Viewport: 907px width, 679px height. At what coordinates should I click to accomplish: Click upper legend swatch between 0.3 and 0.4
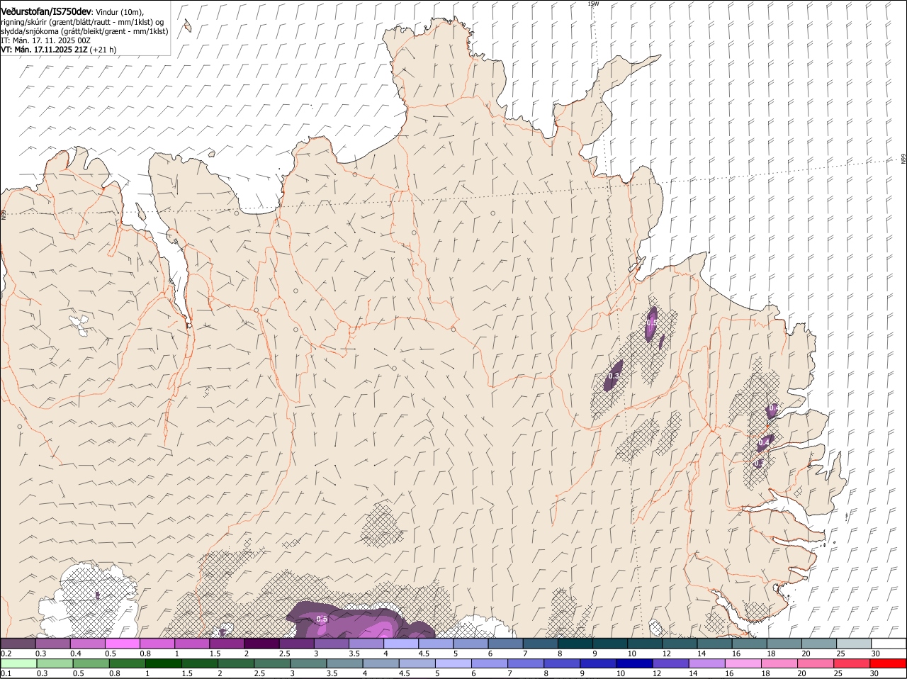coord(52,644)
